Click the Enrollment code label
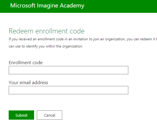 point(26,63)
